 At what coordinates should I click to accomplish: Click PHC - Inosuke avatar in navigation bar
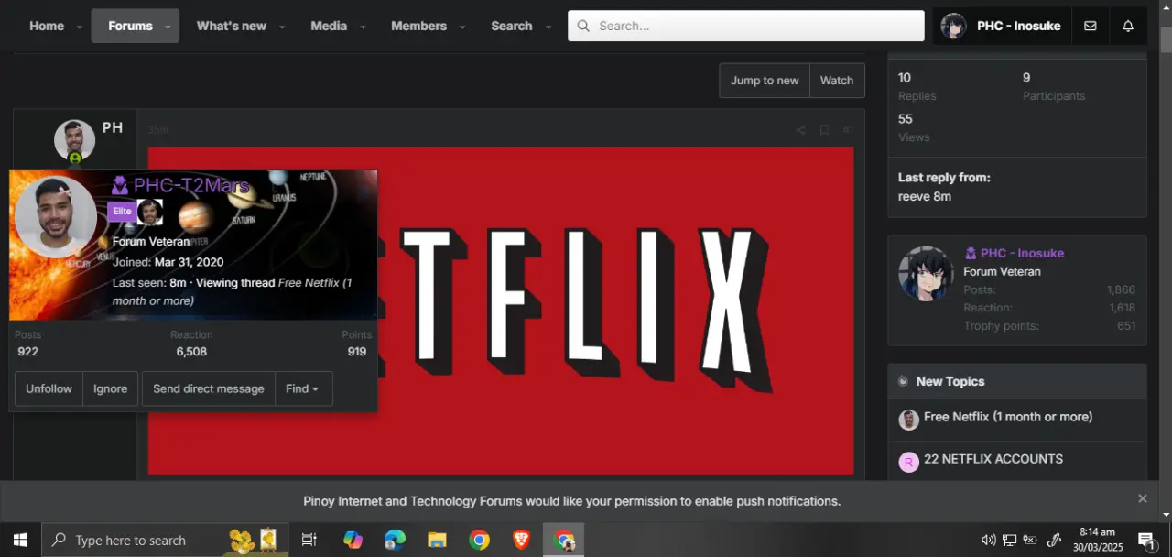953,26
